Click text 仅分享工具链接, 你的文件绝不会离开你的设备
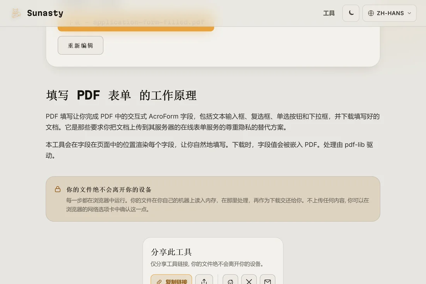 point(207,264)
